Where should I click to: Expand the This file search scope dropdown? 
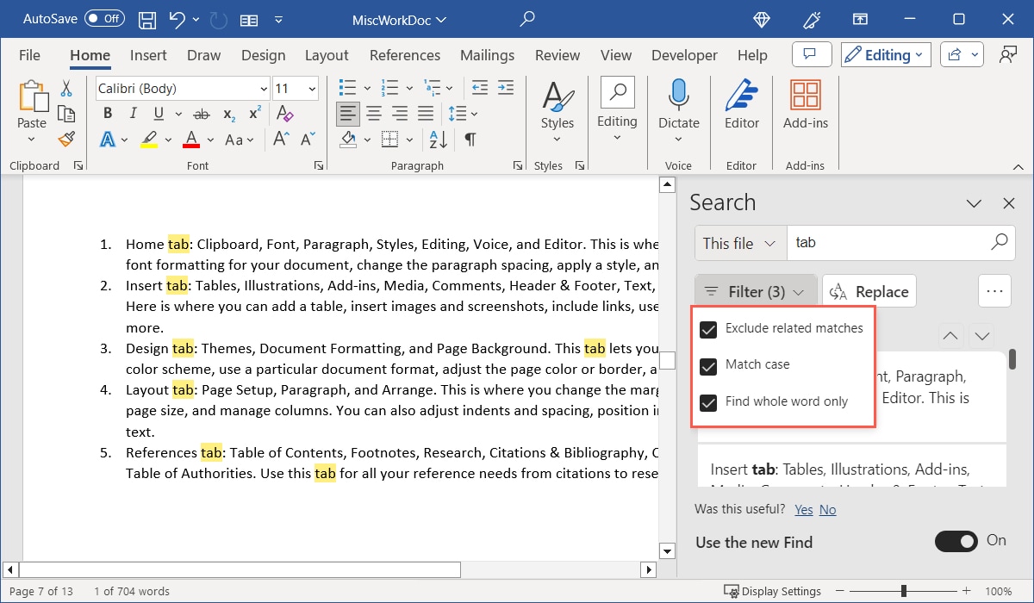[x=738, y=243]
